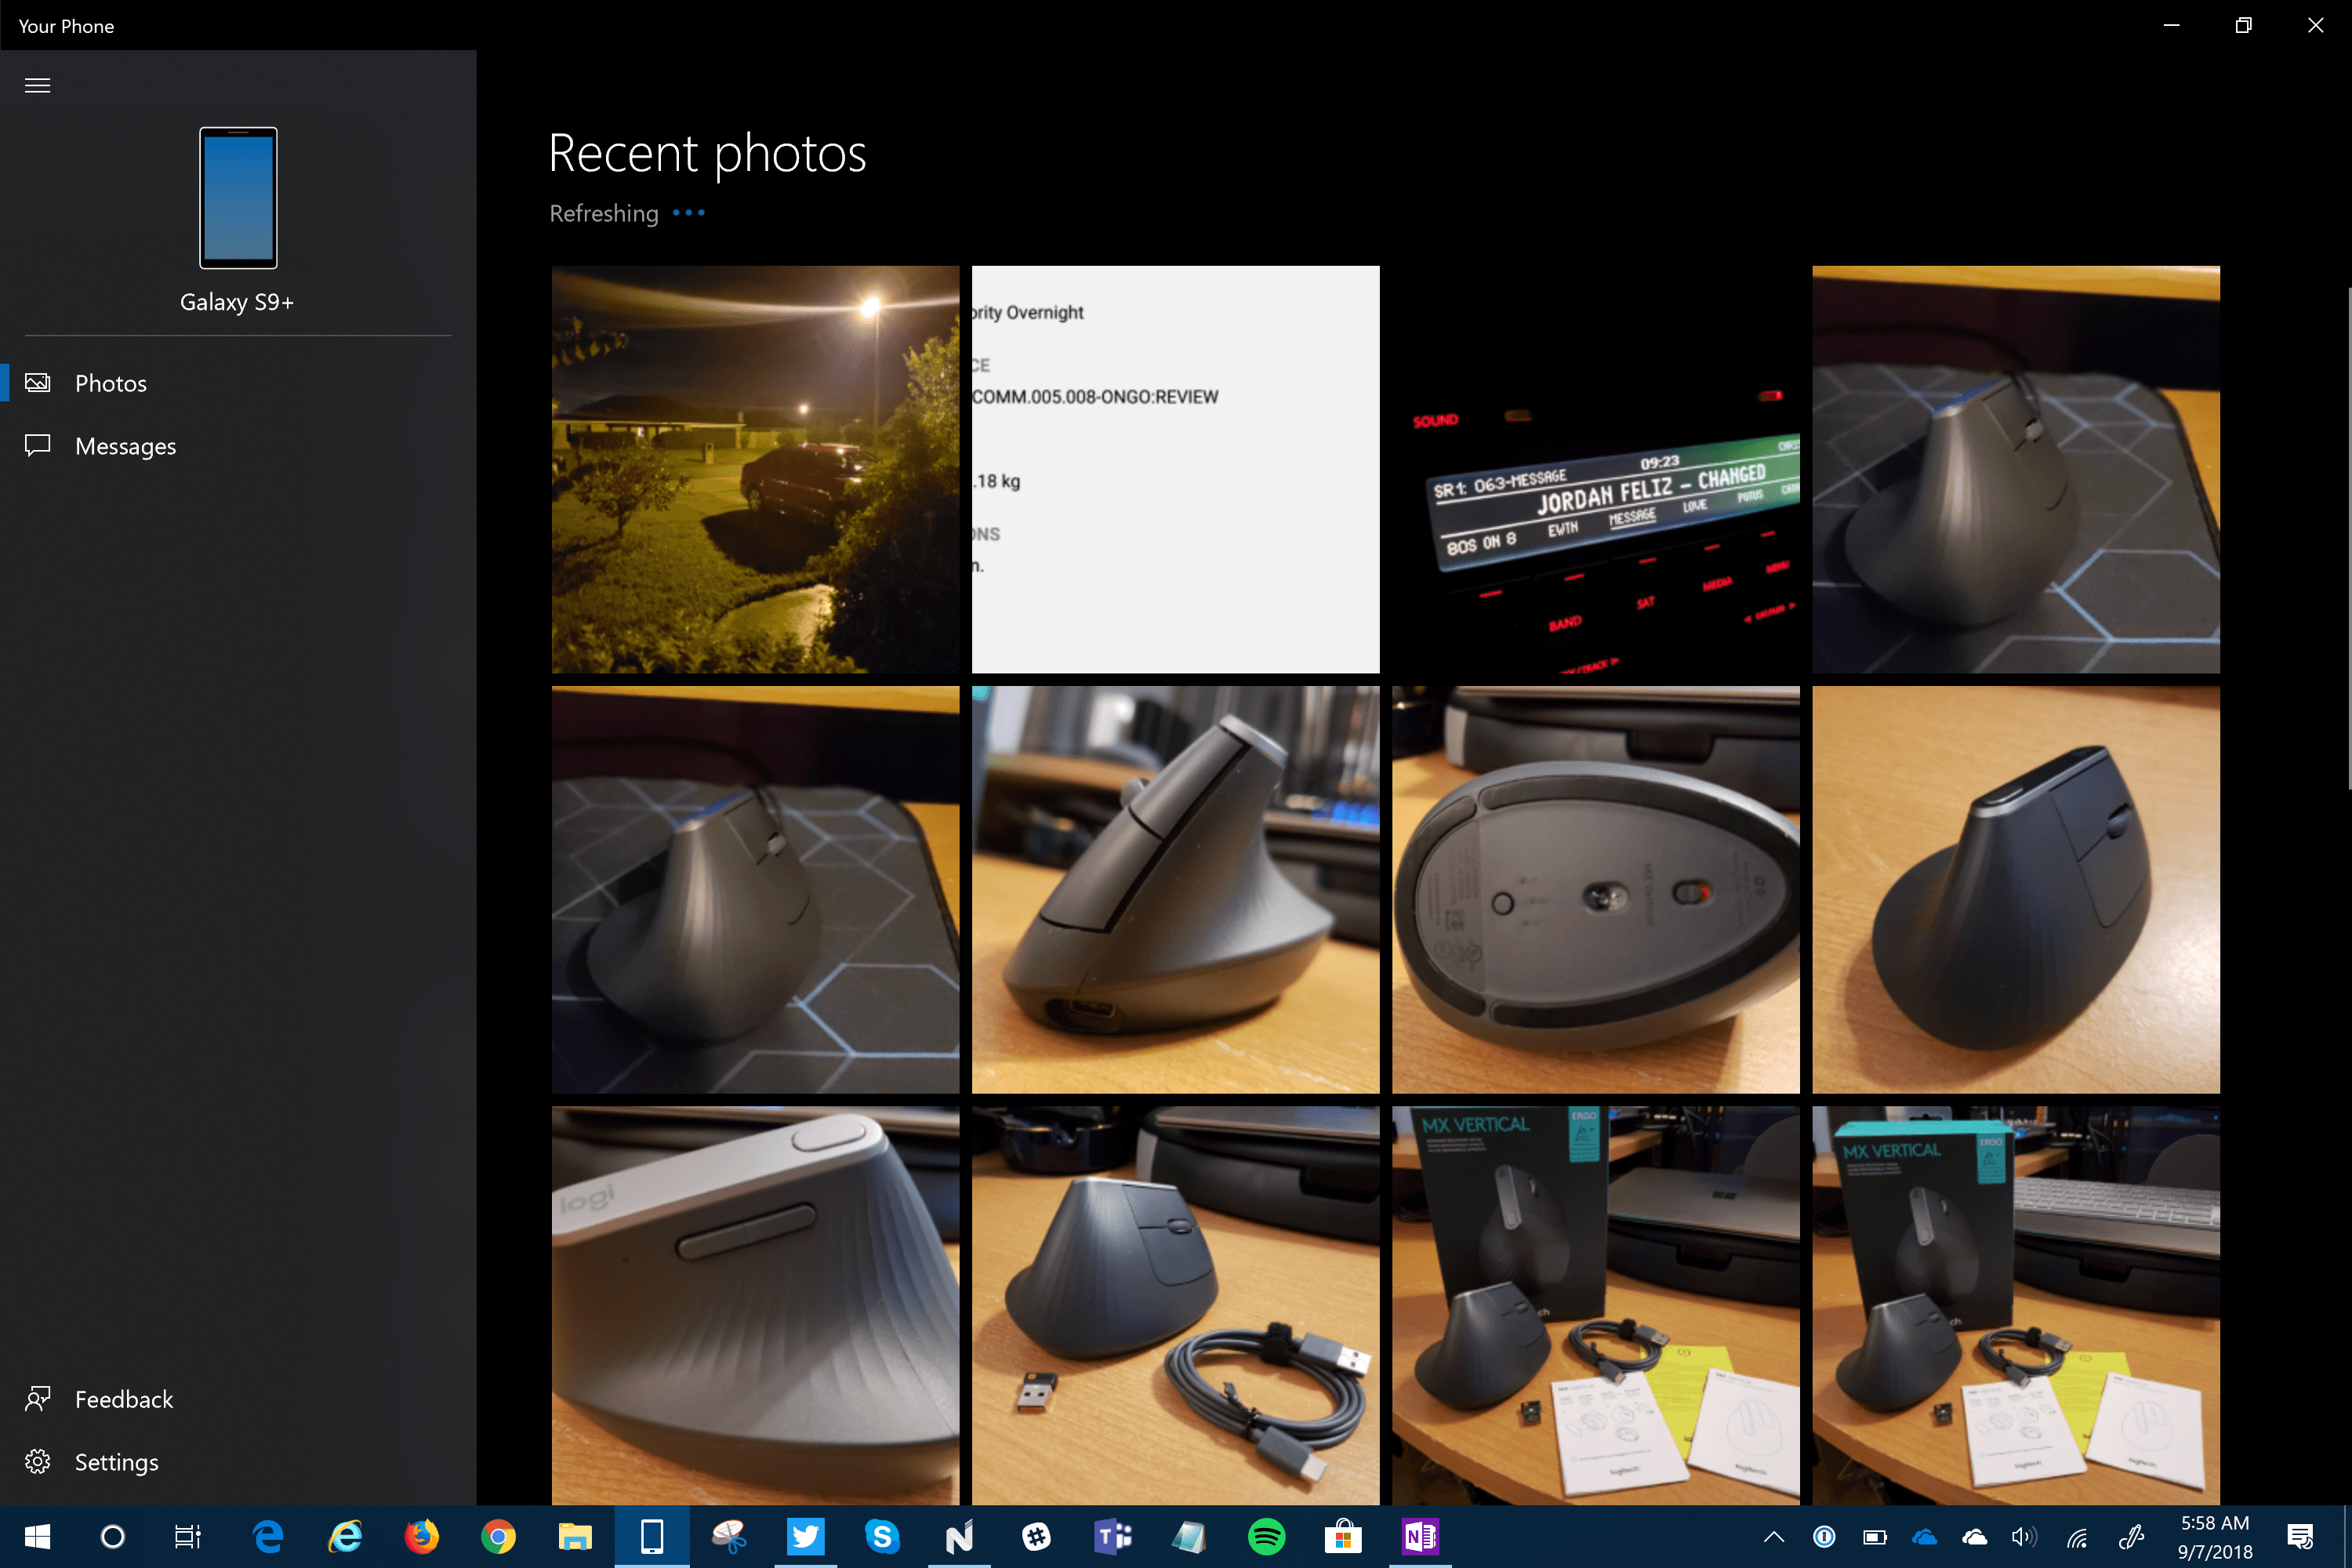The width and height of the screenshot is (2352, 1568).
Task: Open OneNote from the taskbar
Action: tap(1419, 1537)
